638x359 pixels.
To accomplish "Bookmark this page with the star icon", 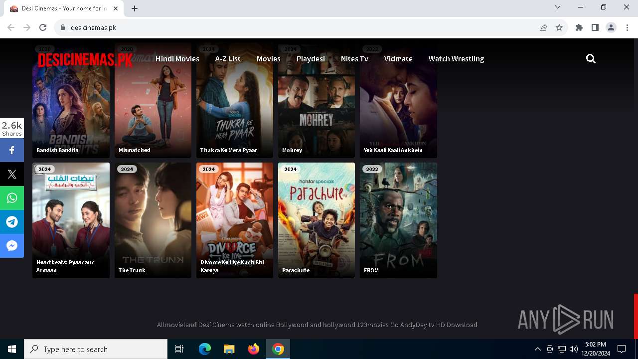I will (559, 27).
